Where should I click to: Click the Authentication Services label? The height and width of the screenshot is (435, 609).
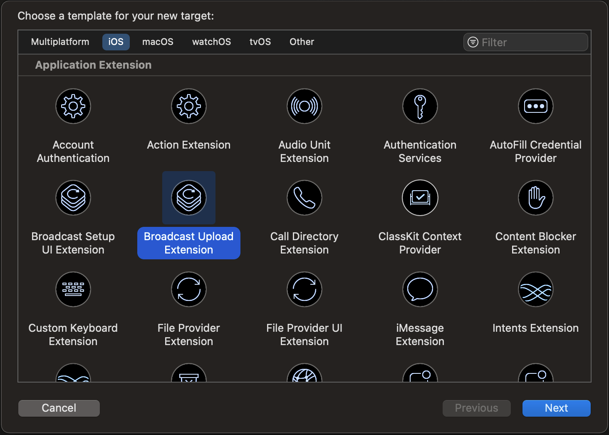(x=420, y=152)
